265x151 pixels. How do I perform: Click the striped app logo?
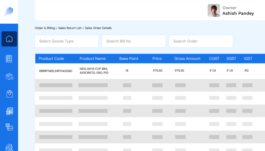point(9,12)
